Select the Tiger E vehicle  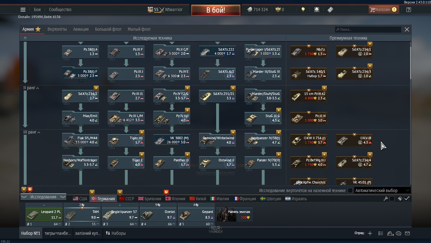pyautogui.click(x=126, y=162)
